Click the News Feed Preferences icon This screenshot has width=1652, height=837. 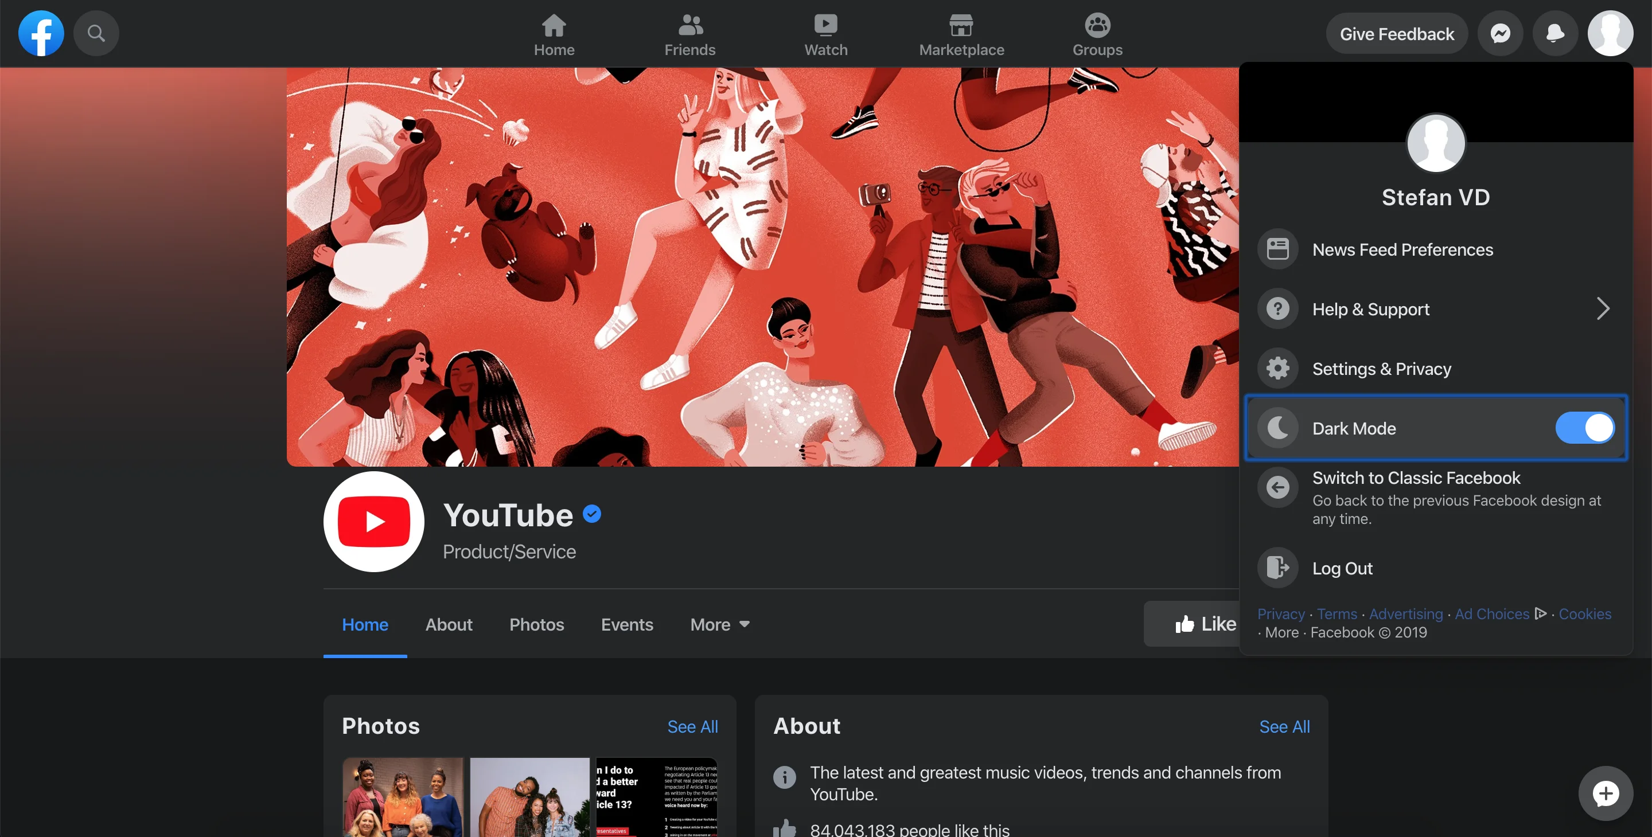coord(1277,249)
